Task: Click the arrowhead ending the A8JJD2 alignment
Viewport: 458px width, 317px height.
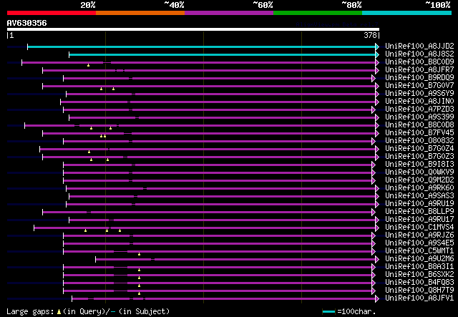Action: tap(377, 47)
